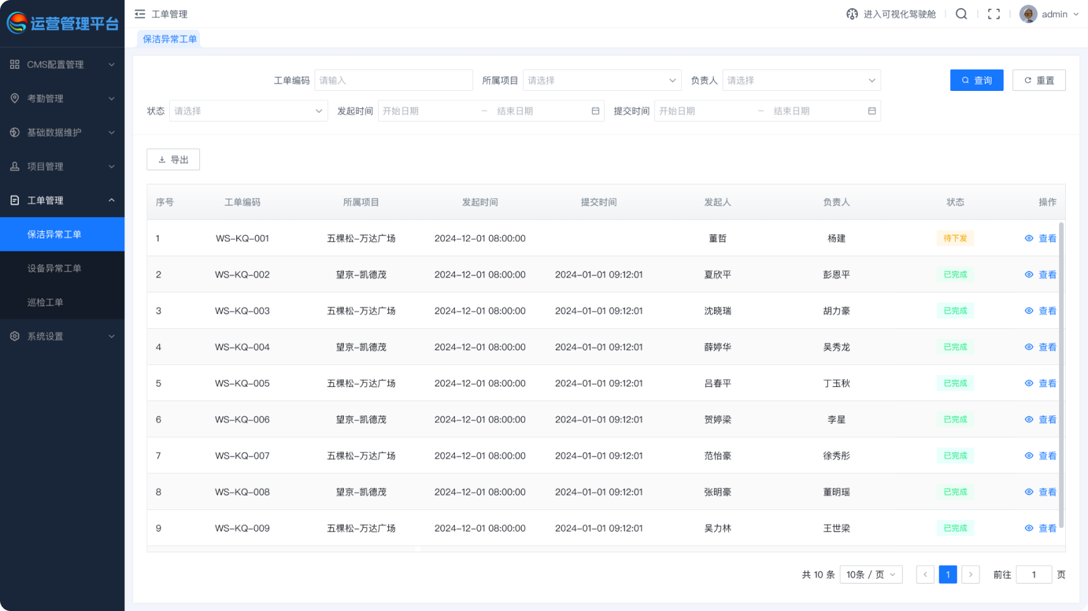1088x611 pixels.
Task: Select 保洁异常工单 sidebar item
Action: tap(62, 235)
